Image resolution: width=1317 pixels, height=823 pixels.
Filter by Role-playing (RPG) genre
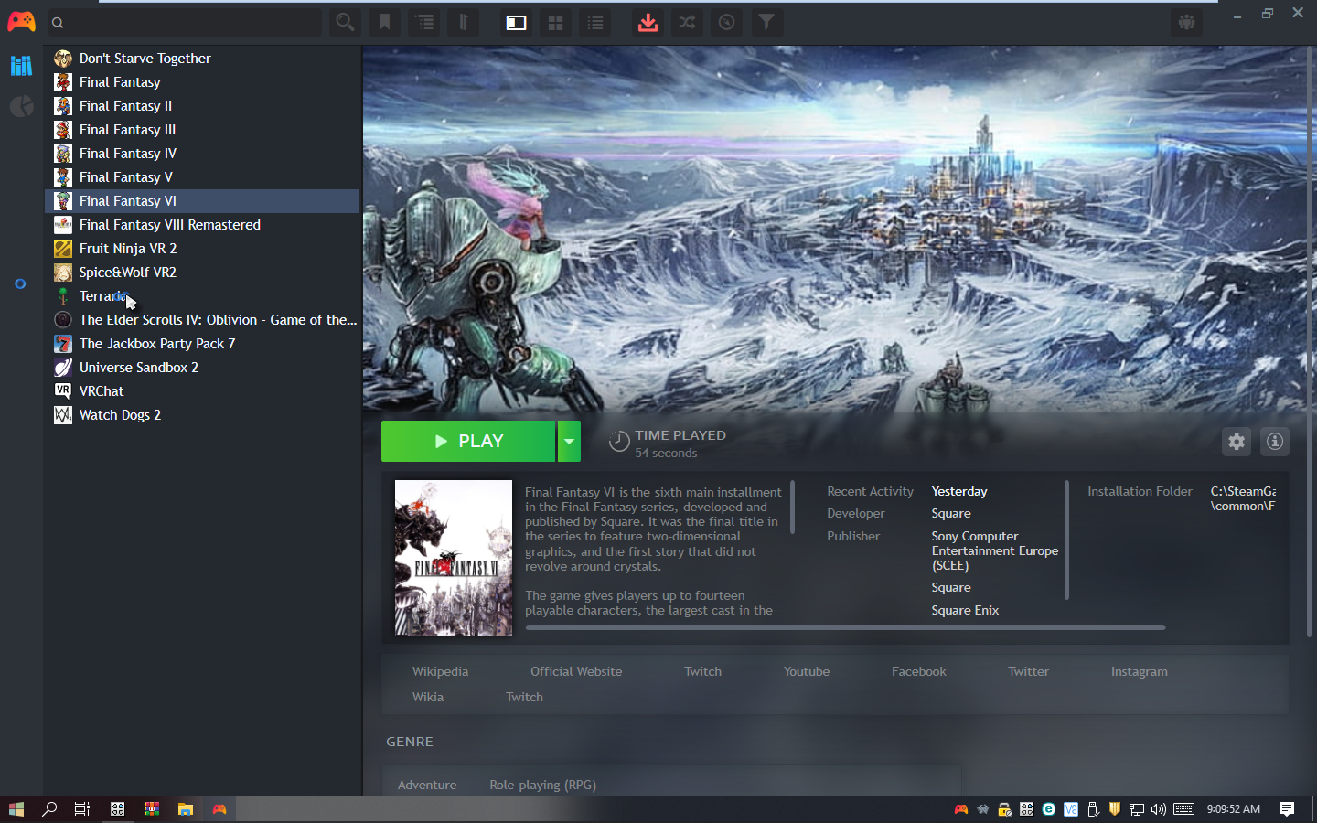(x=543, y=785)
